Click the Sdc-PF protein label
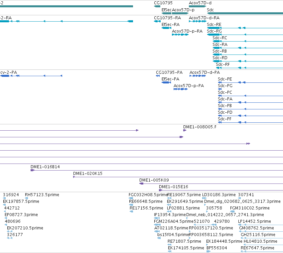This screenshot has width=283, height=253. click(224, 119)
